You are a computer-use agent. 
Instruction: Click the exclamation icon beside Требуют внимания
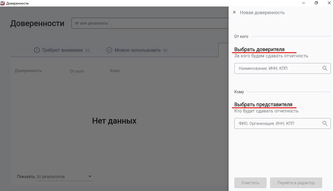click(x=37, y=50)
